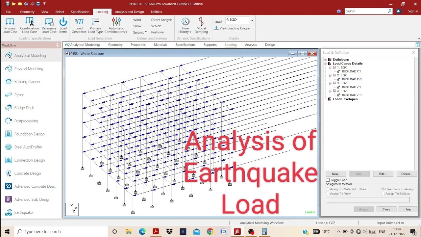Open the Reference Load Case tool

click(x=49, y=25)
